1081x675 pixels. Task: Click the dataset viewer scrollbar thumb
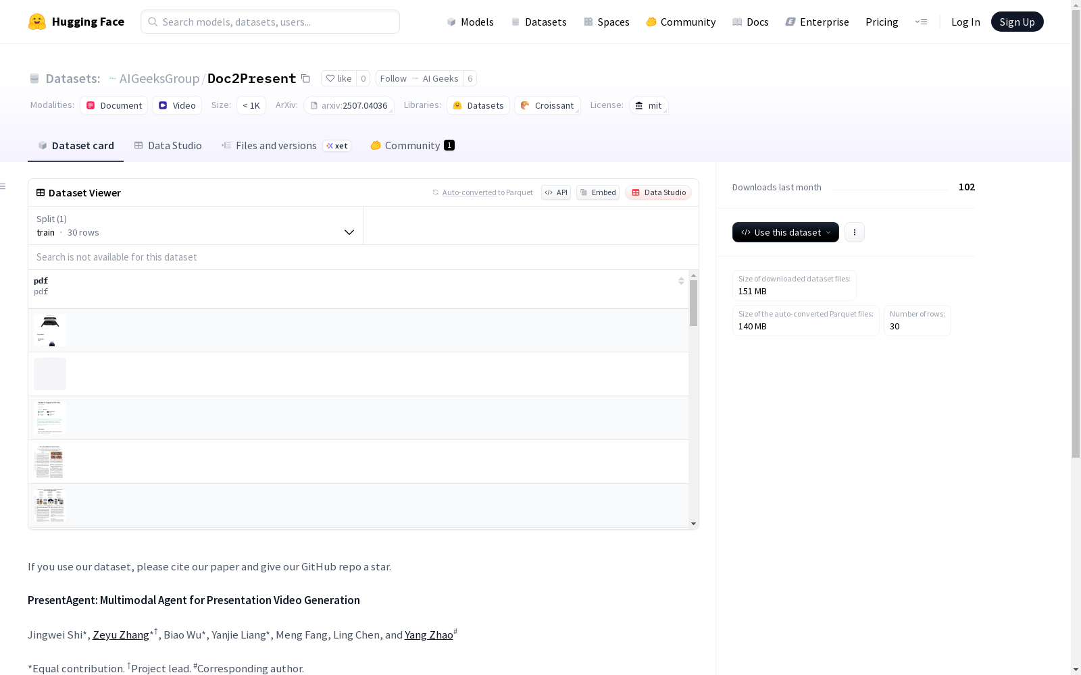pyautogui.click(x=693, y=303)
